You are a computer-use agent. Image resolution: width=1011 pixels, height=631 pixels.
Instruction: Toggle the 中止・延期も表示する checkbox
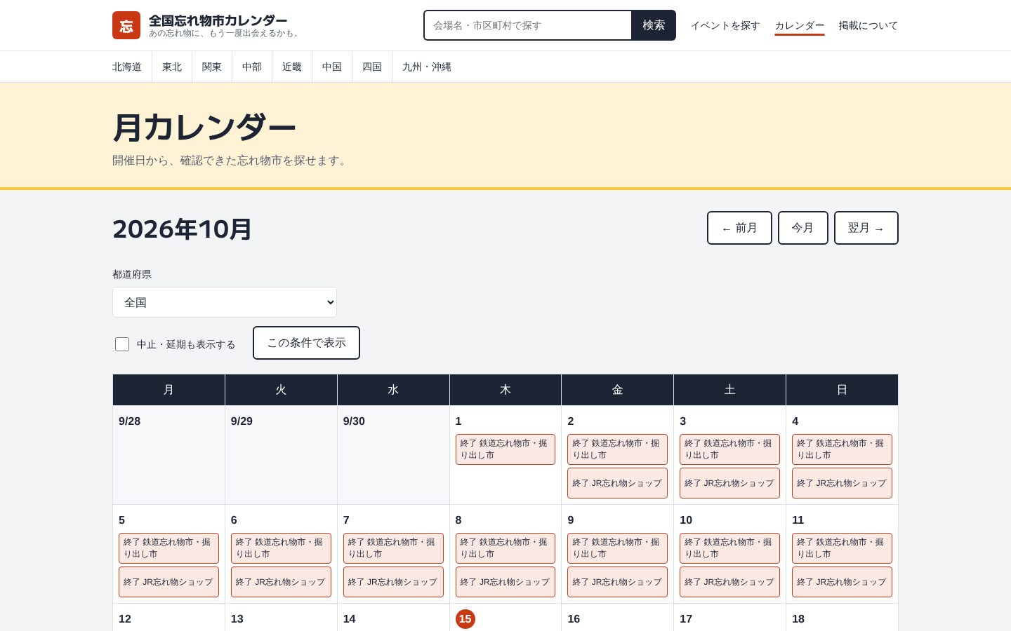click(x=122, y=344)
